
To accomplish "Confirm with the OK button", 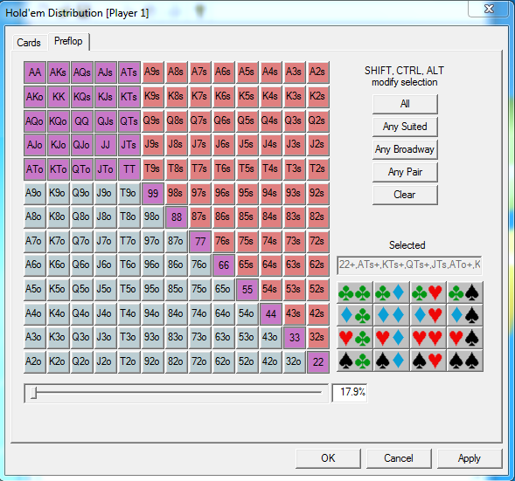I will 328,458.
